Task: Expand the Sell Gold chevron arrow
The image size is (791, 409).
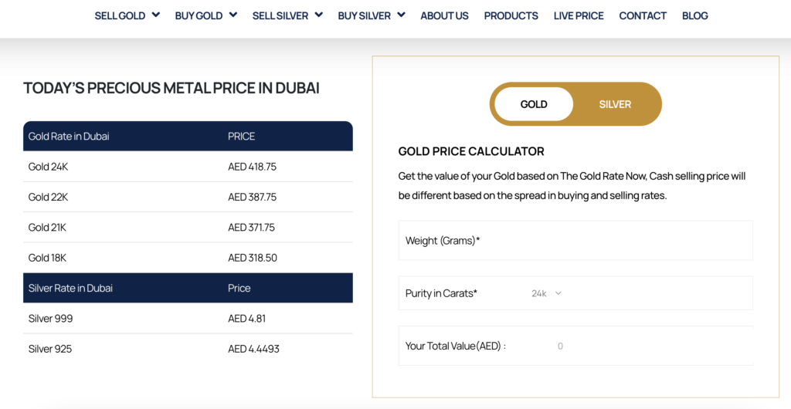Action: click(156, 15)
